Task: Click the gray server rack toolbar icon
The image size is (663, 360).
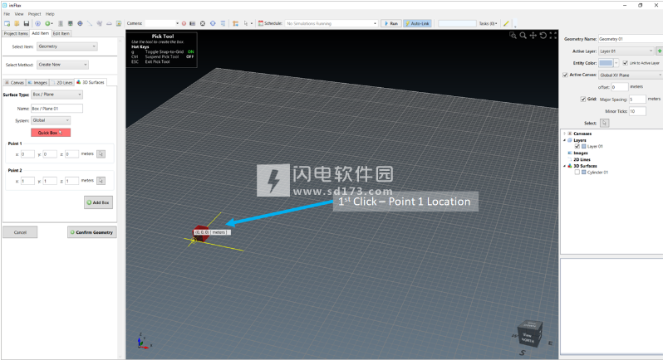Action: 61,23
